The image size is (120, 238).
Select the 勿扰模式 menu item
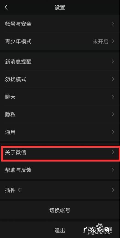pyautogui.click(x=60, y=79)
